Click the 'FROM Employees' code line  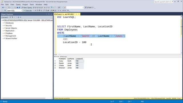67,30
